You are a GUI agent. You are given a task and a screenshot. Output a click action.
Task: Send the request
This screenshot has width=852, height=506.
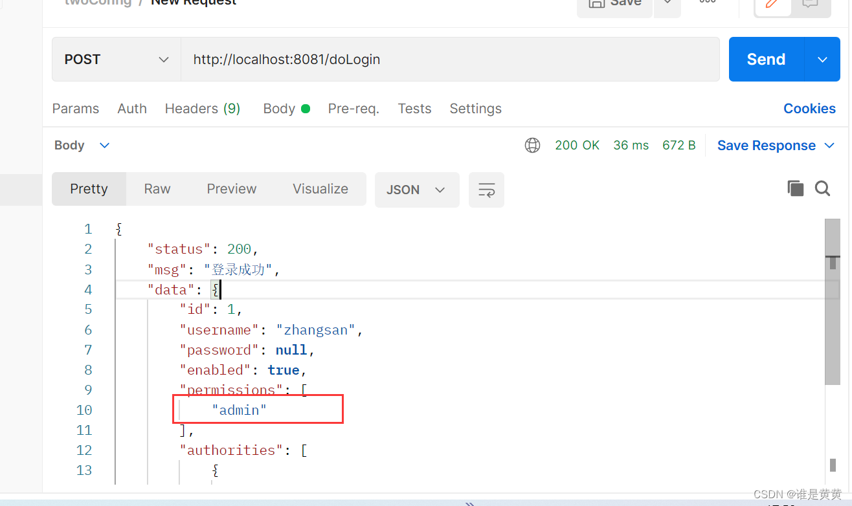coord(766,60)
